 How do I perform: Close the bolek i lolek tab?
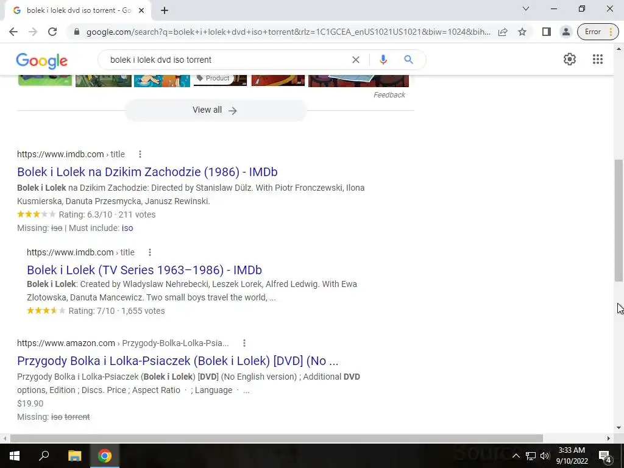point(141,10)
